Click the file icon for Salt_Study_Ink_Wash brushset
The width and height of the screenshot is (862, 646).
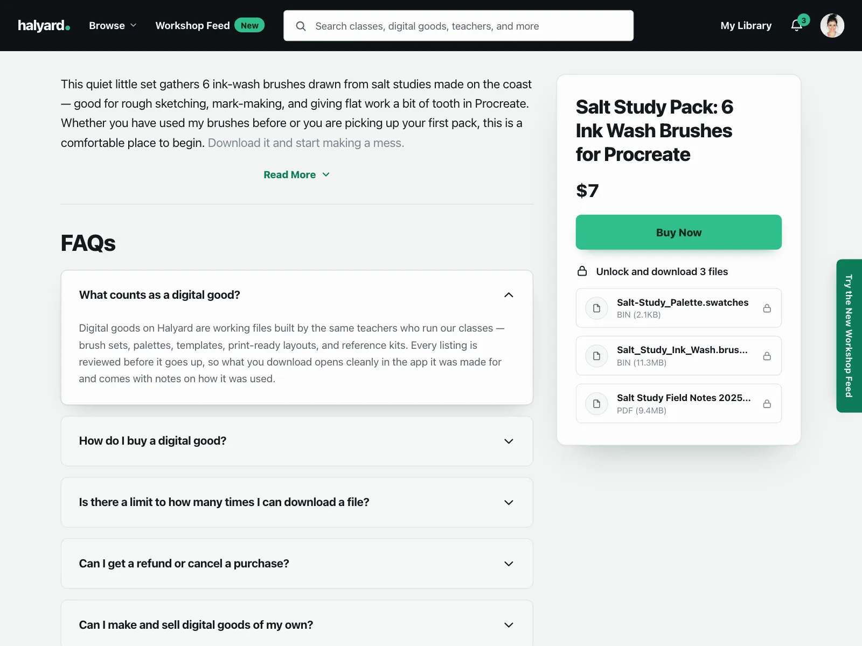[596, 356]
